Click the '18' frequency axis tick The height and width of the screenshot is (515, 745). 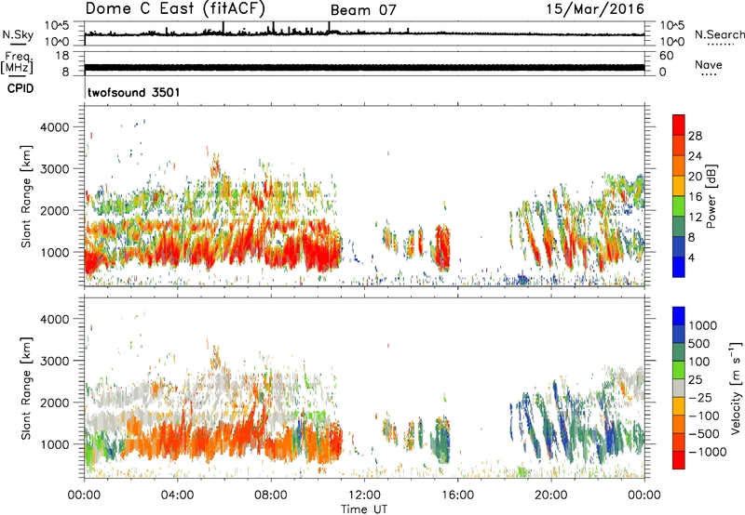[62, 56]
